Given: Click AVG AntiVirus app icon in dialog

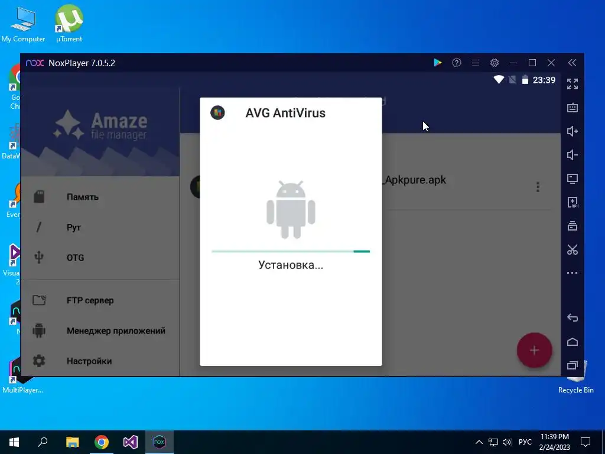Looking at the screenshot, I should point(217,113).
